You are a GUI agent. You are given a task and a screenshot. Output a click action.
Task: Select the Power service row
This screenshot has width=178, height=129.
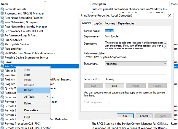pyautogui.click(x=8, y=62)
